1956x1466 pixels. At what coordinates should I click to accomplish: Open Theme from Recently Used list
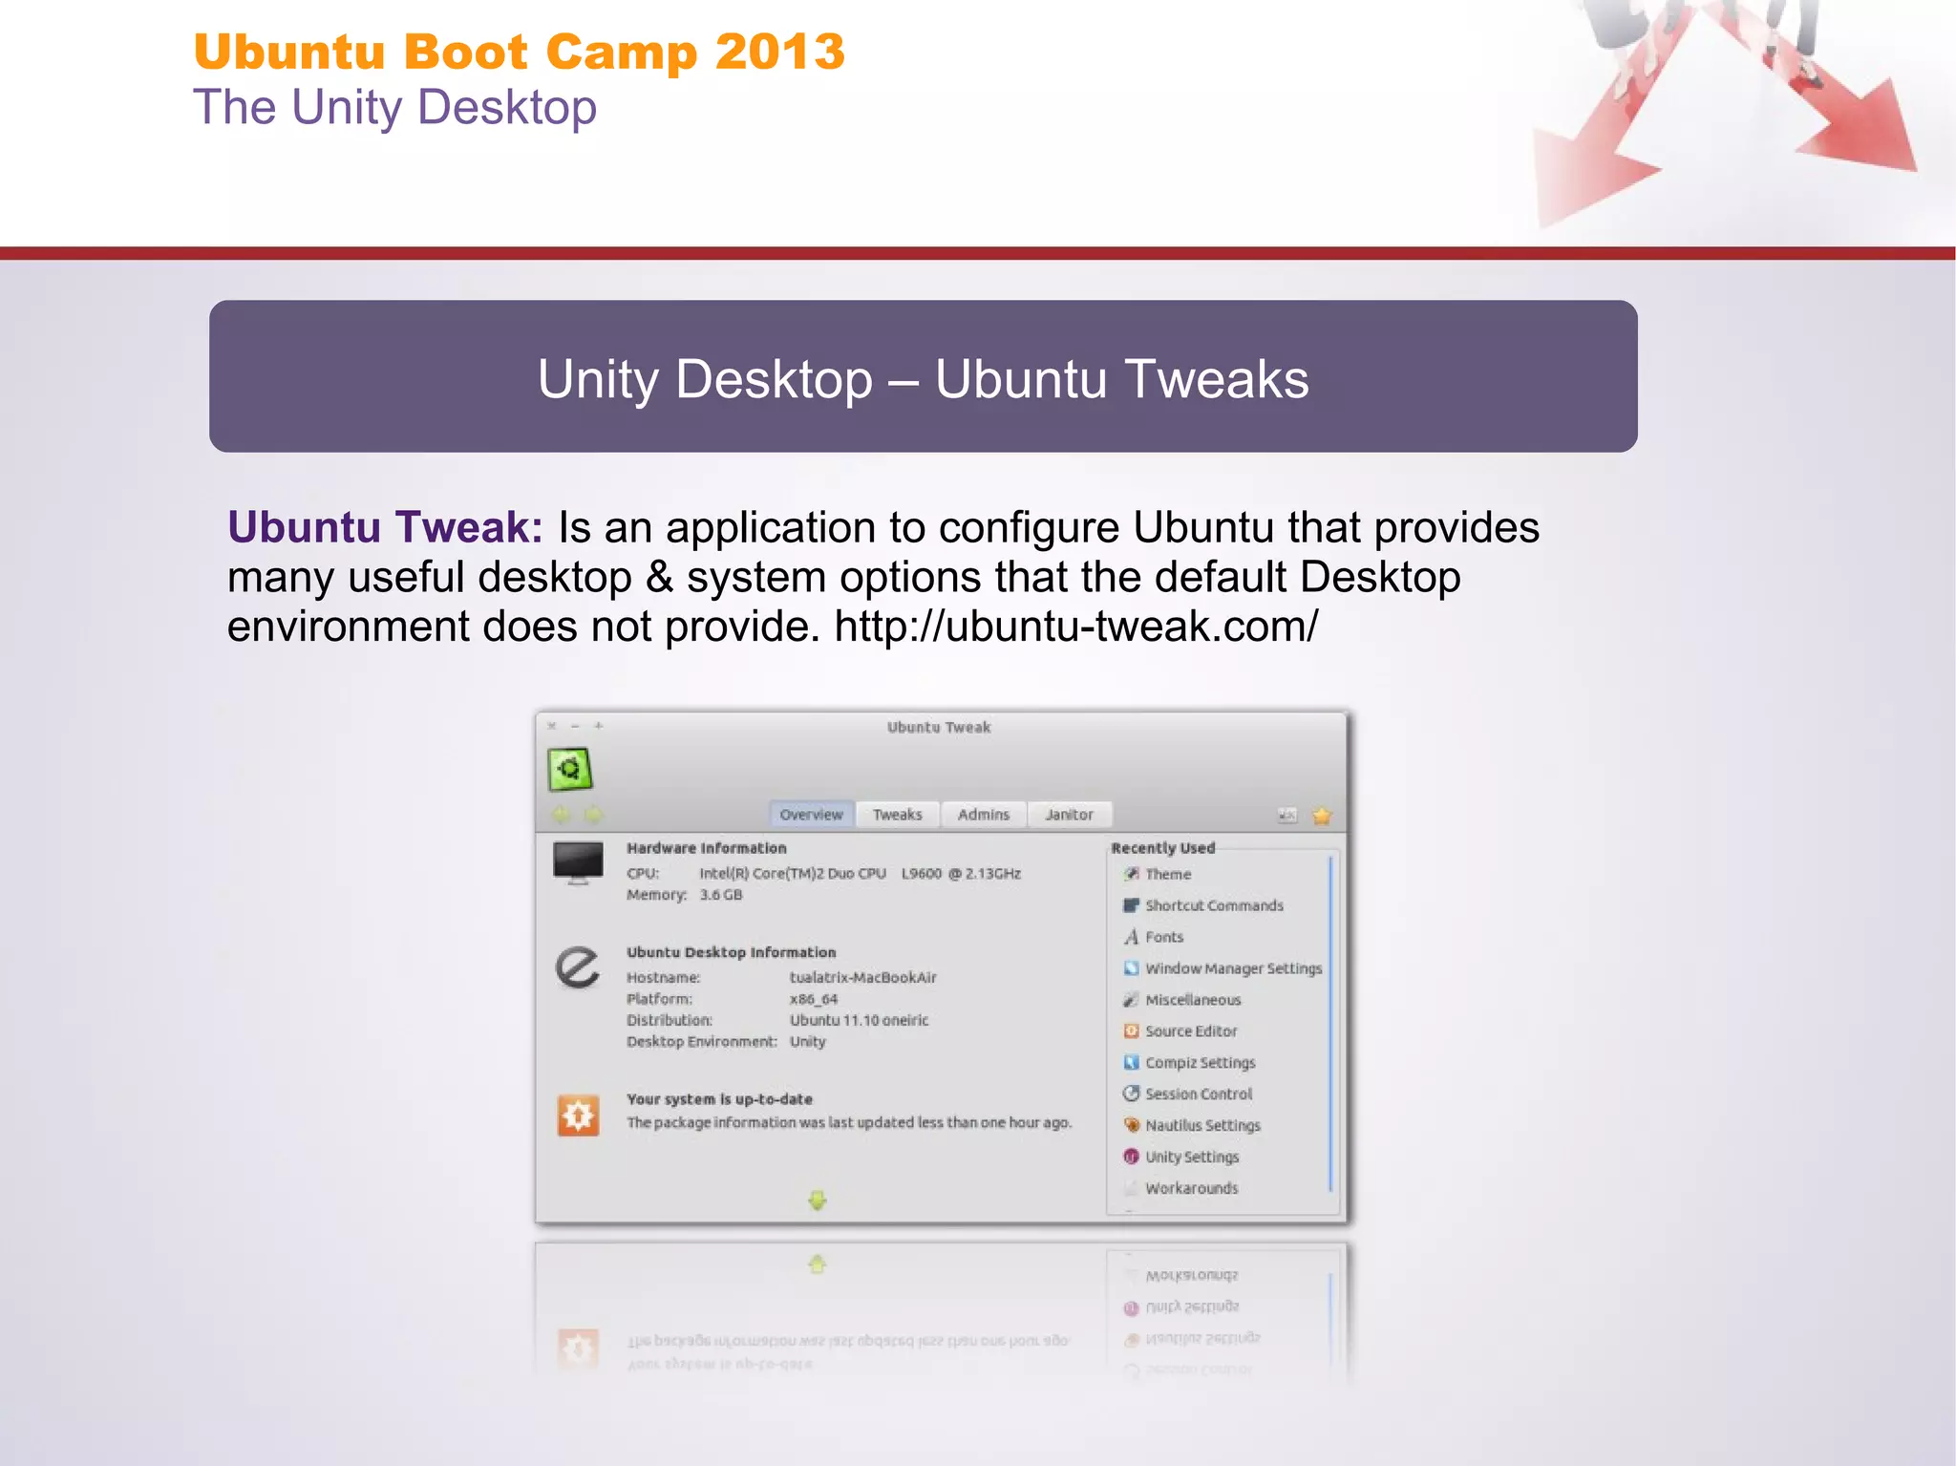coord(1167,874)
